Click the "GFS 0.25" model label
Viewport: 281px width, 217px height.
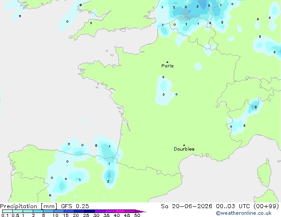tap(75, 206)
